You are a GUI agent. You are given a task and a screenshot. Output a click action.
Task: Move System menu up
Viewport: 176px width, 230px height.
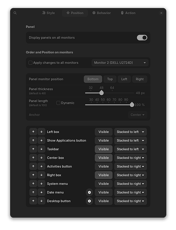click(x=33, y=184)
